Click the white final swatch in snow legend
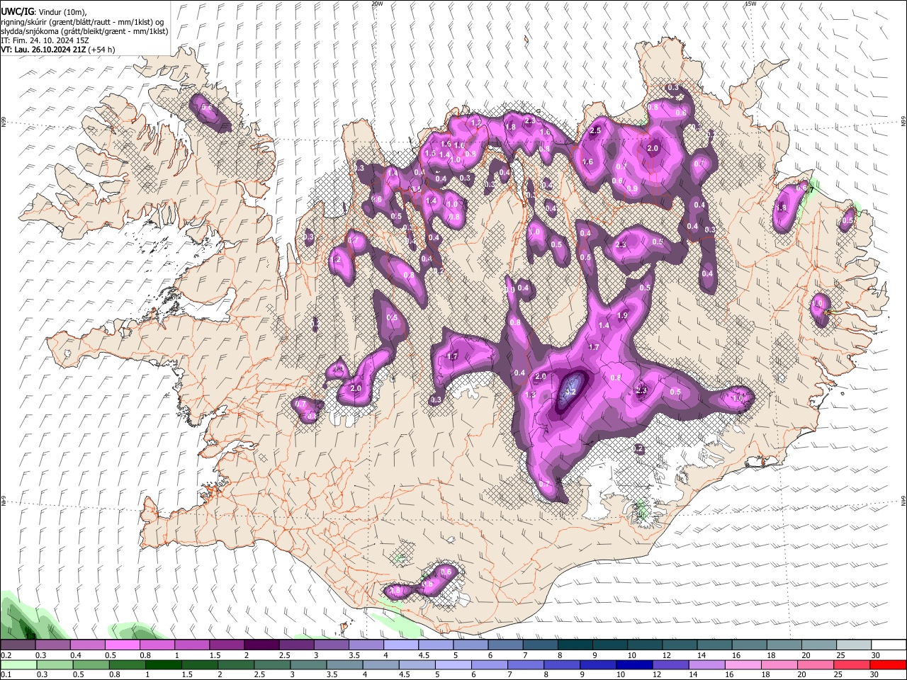 889,645
